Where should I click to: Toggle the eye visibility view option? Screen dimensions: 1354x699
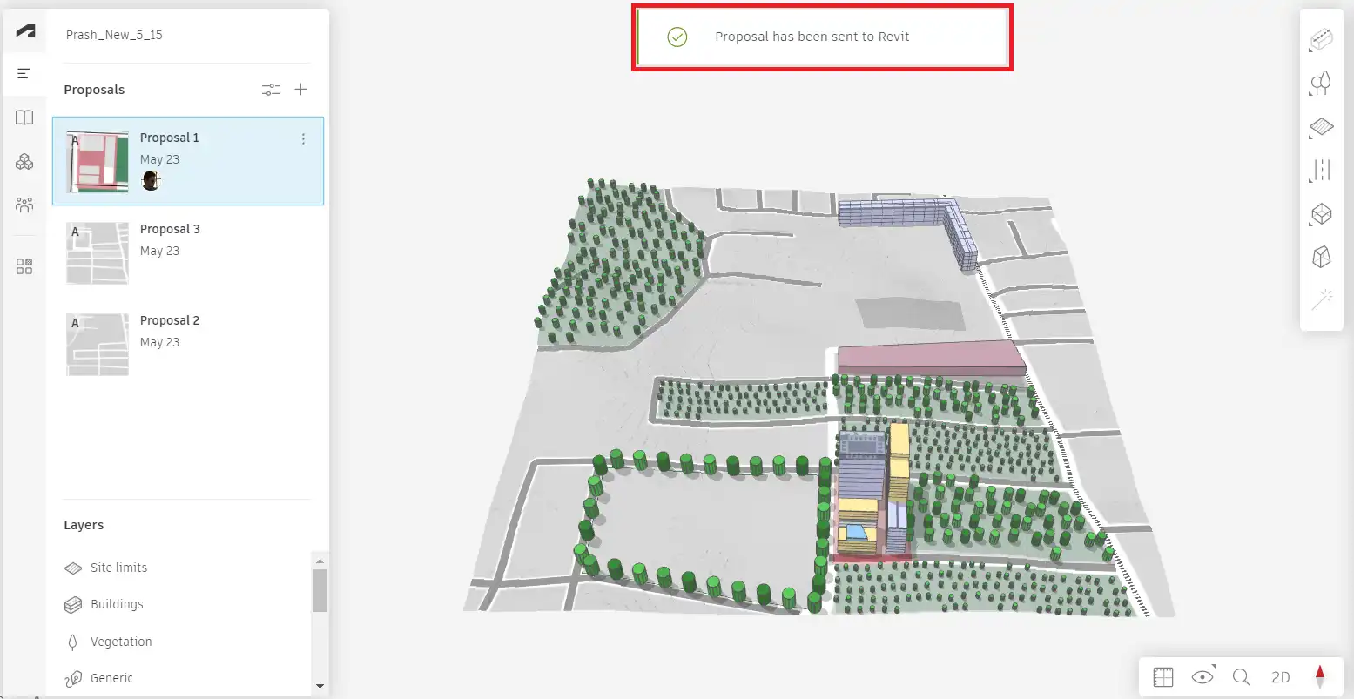pyautogui.click(x=1202, y=677)
